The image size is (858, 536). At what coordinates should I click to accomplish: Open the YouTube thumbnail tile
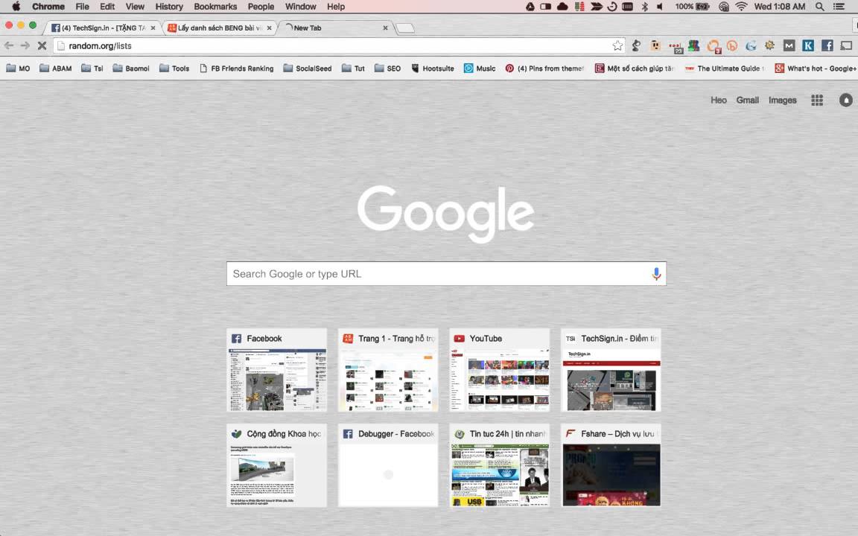tap(500, 370)
